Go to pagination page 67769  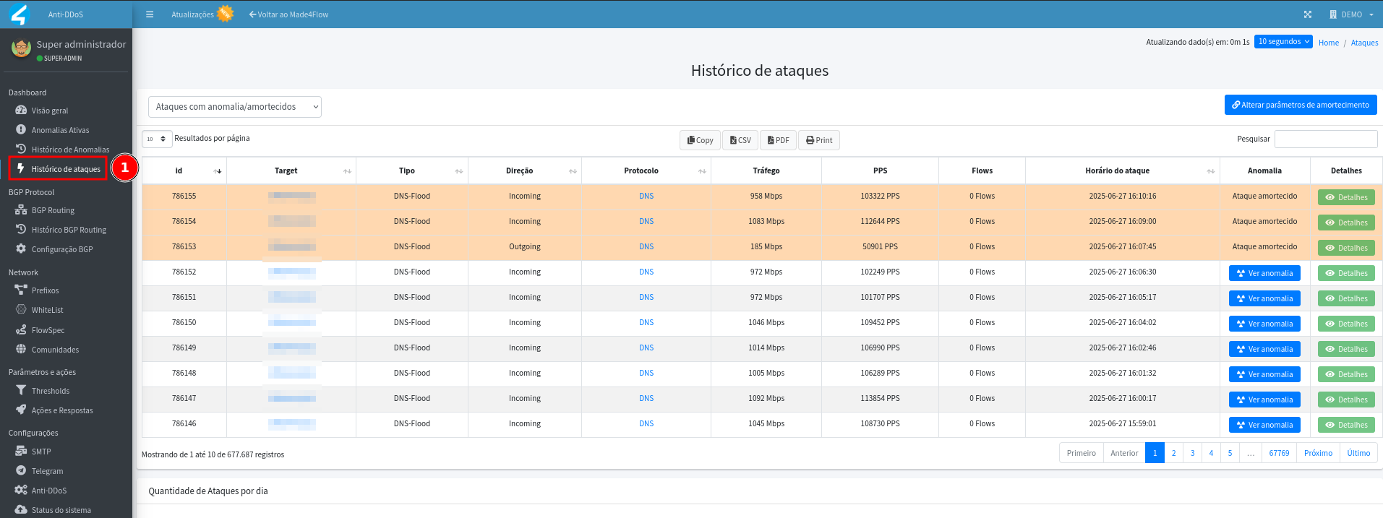tap(1279, 453)
